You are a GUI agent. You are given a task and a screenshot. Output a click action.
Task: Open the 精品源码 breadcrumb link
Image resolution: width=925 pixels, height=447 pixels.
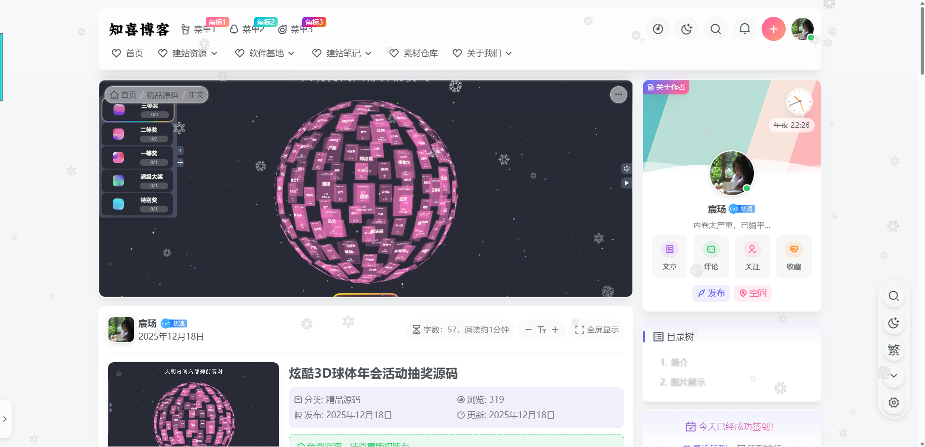pyautogui.click(x=162, y=95)
